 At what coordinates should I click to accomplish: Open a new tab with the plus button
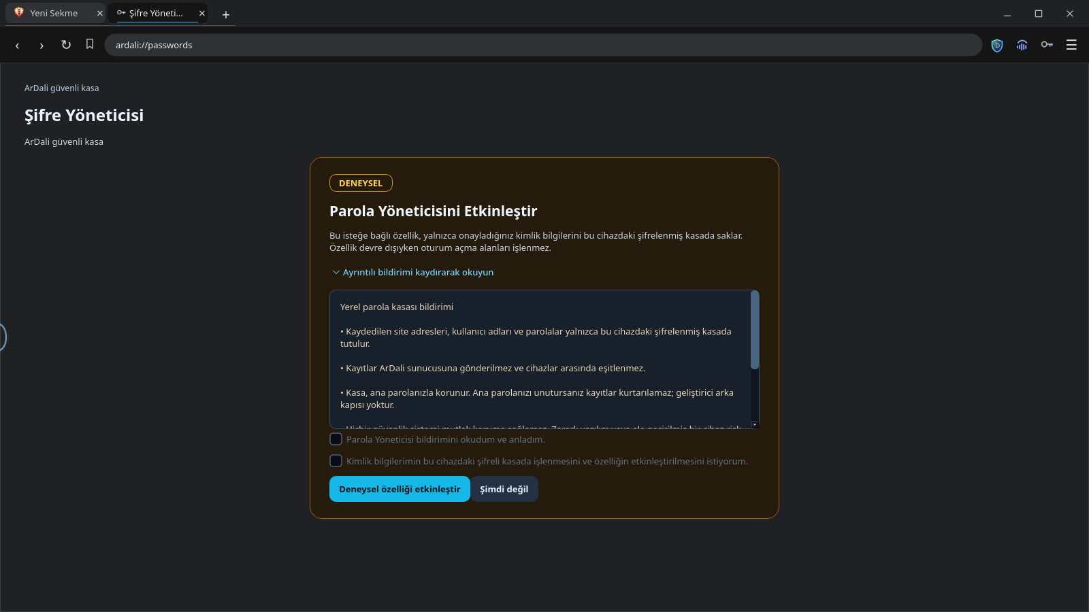[x=226, y=14]
